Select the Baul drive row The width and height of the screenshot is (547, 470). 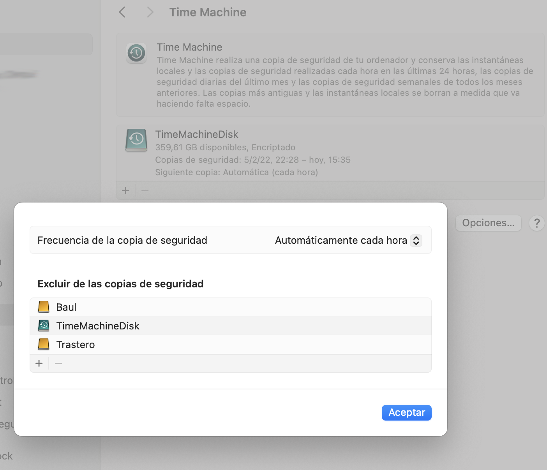pos(231,307)
